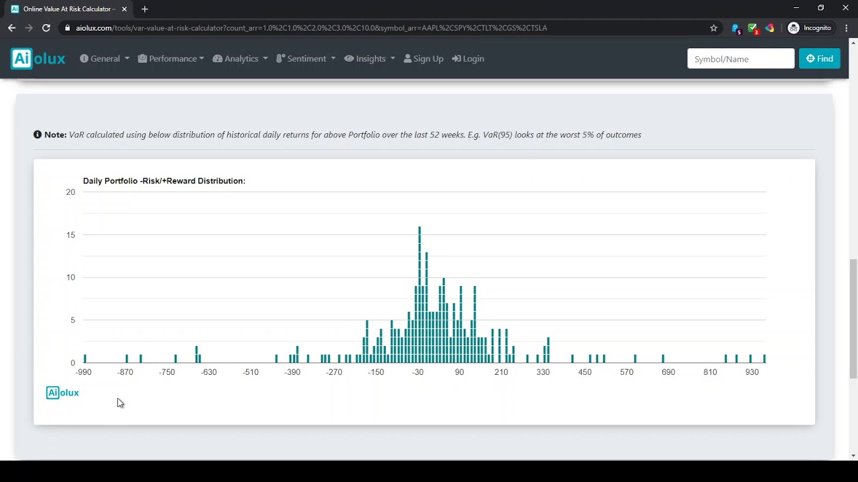Open the Ghostery extension icon

pos(736,28)
